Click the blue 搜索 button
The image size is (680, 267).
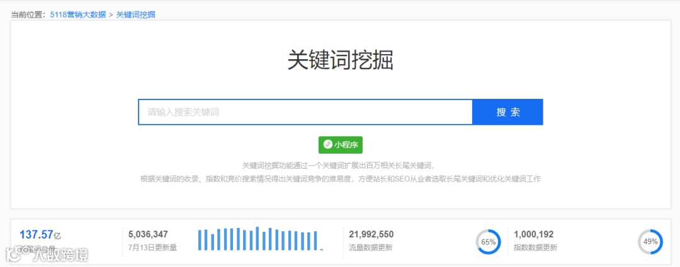[x=508, y=112]
